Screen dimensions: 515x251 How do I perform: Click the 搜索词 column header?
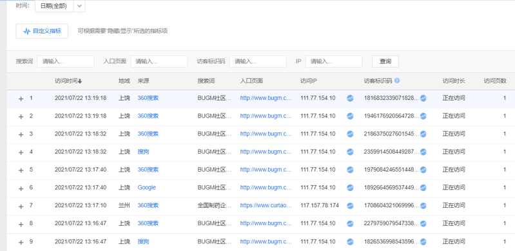206,81
